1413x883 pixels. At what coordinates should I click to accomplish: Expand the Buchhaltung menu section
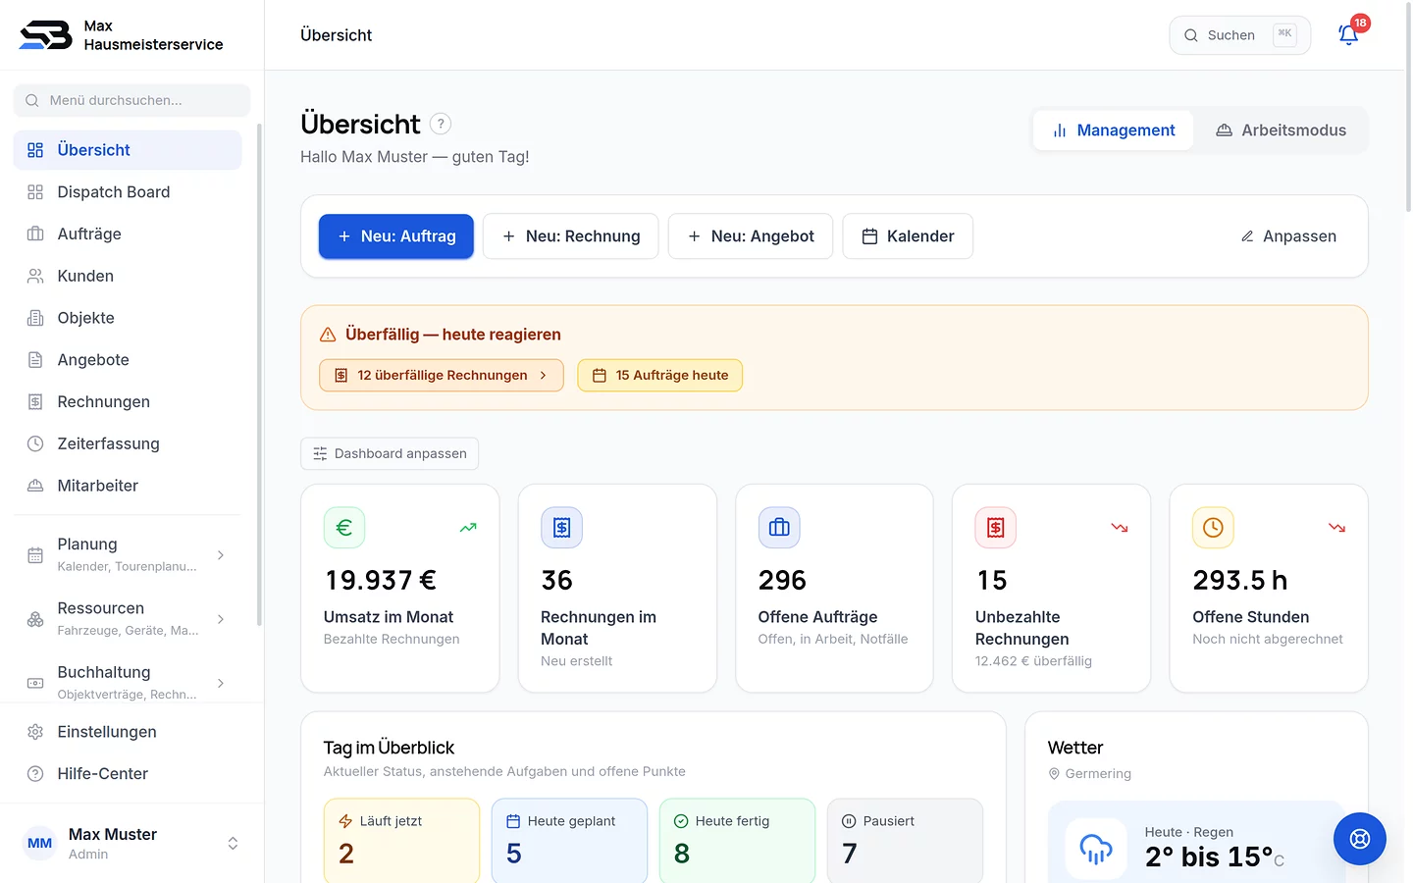coord(128,682)
